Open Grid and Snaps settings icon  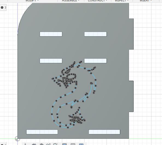[x=73, y=144]
